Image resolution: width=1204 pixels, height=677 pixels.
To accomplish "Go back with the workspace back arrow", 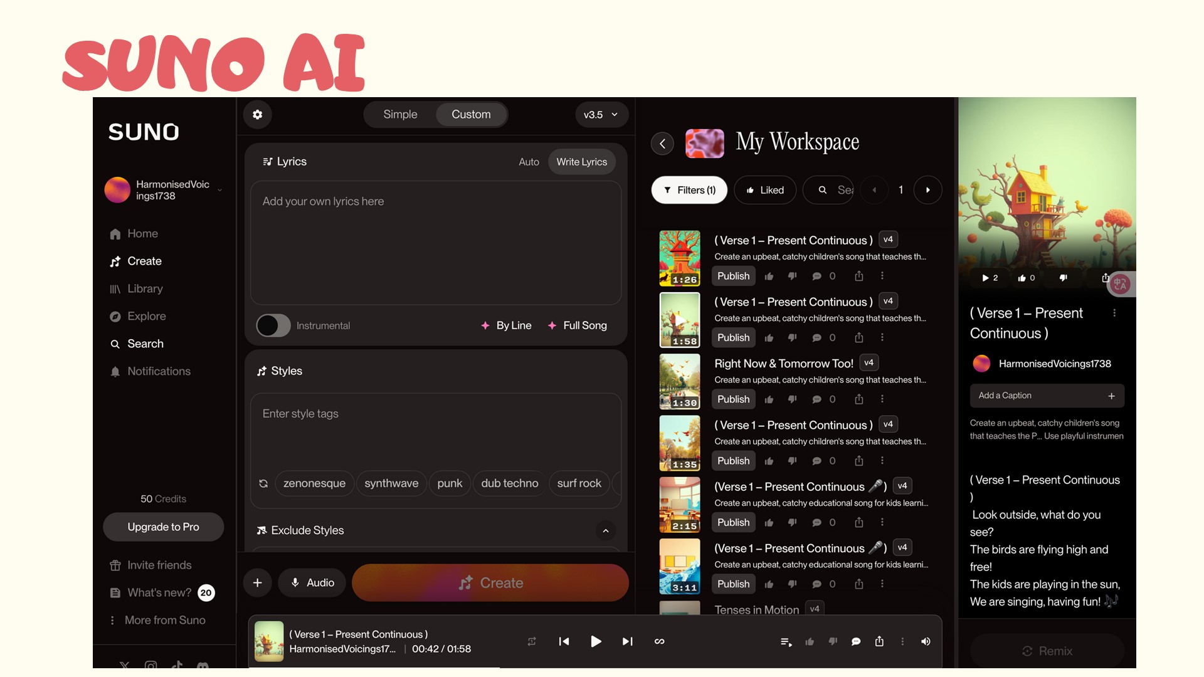I will tap(662, 144).
